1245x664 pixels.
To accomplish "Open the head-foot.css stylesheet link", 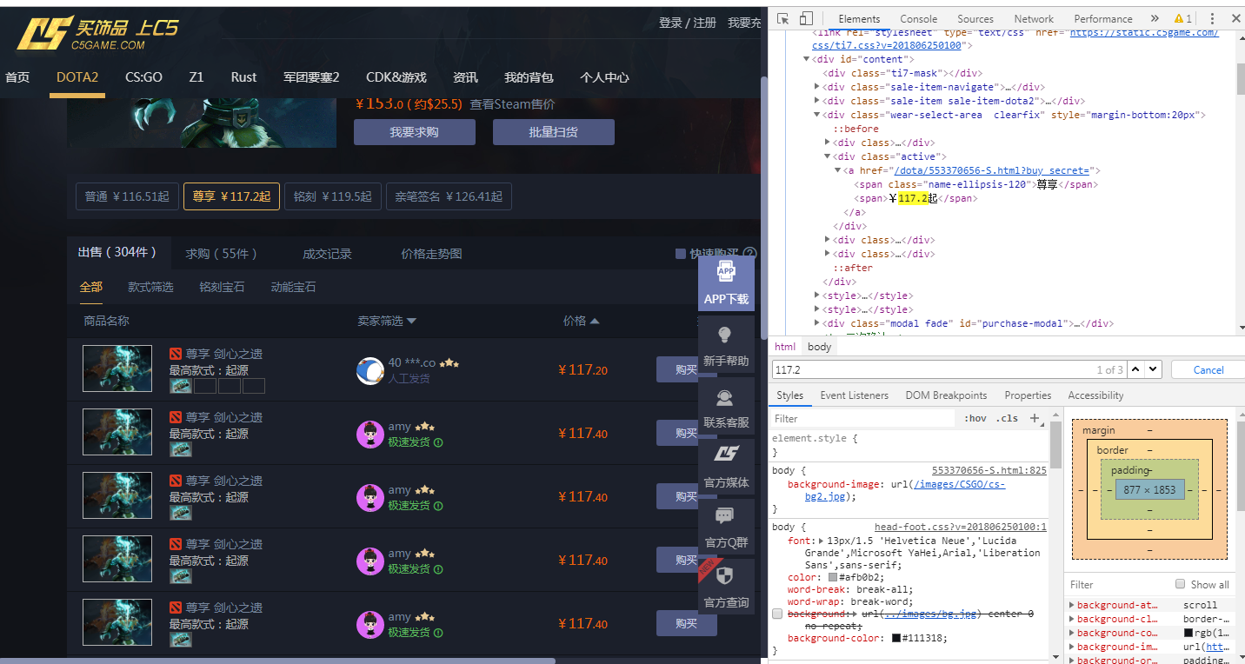I will [961, 527].
